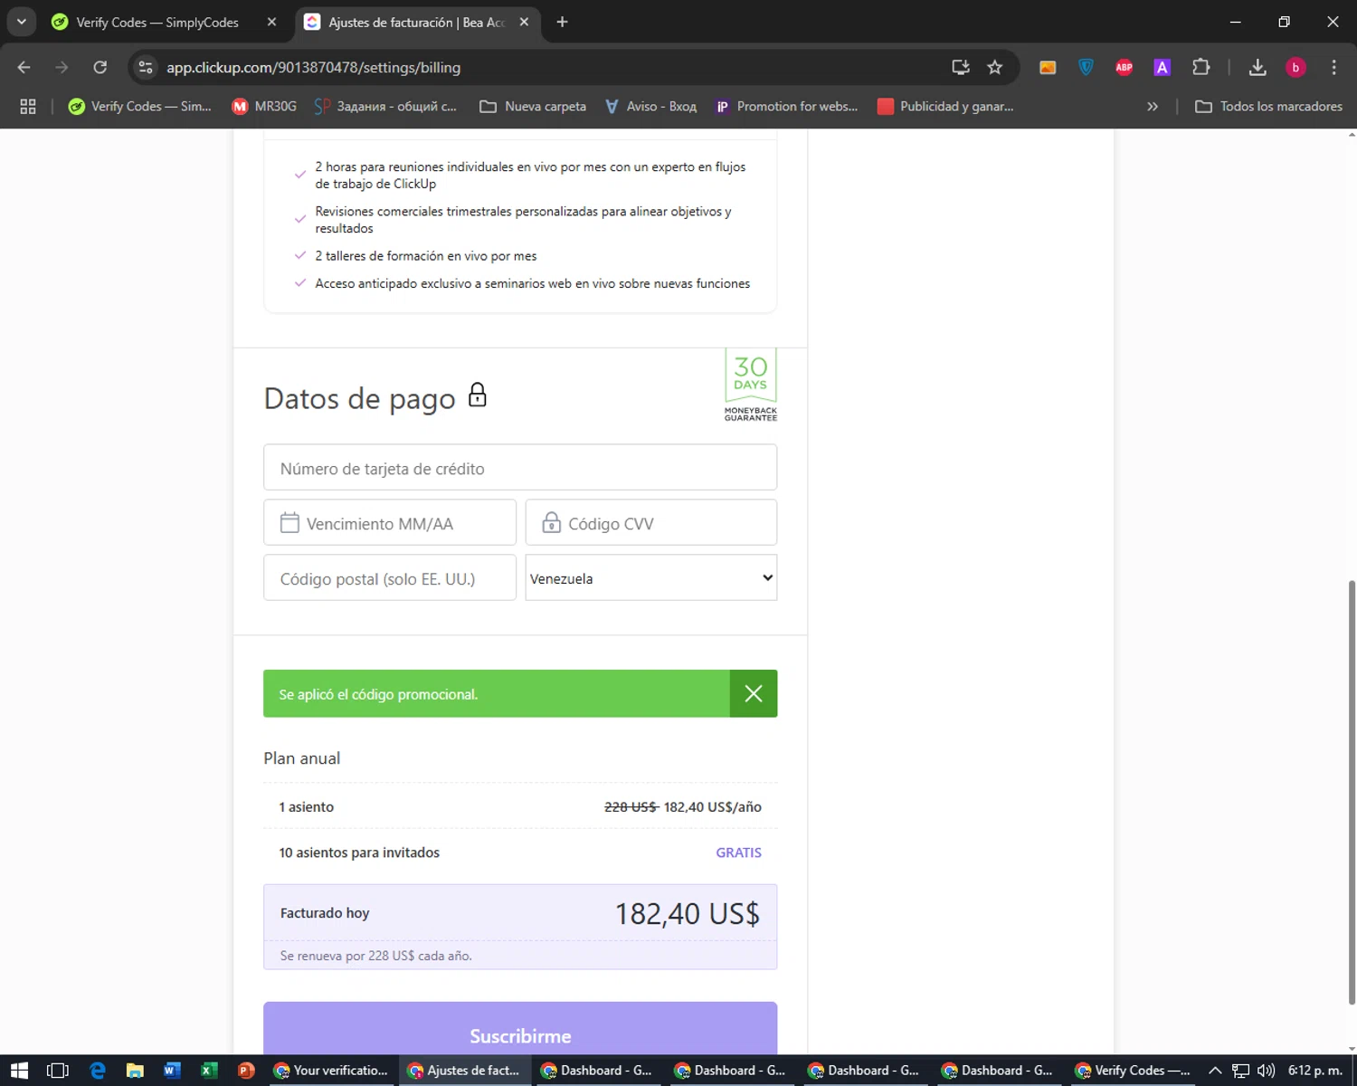Open Promotion for webs bookmark

point(786,106)
